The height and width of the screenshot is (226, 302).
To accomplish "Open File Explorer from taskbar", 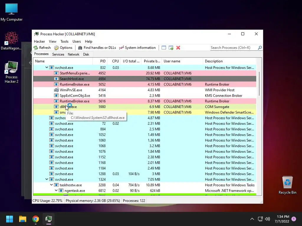I will click(22, 219).
